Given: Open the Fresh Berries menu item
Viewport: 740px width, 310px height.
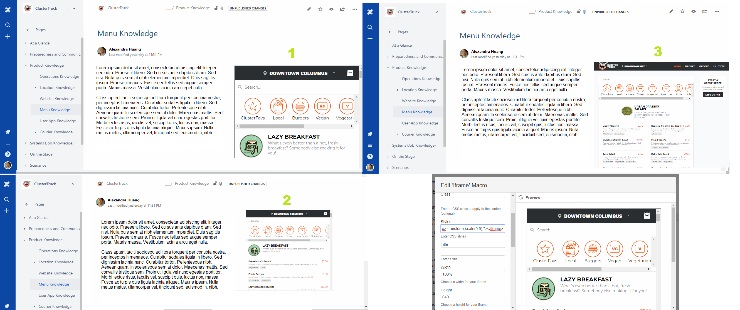Looking at the screenshot, I should click(288, 277).
